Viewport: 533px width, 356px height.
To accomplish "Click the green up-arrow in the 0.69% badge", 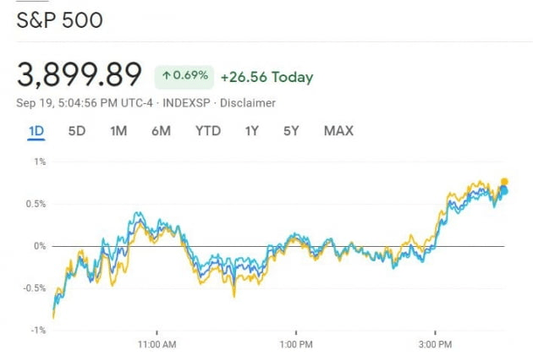I will 168,77.
